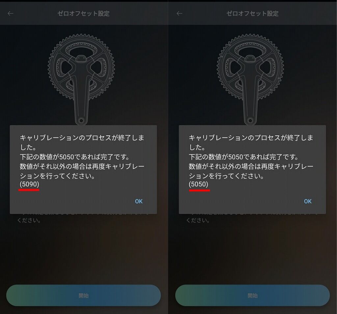Click pedal hole of crank above 5050 dialog
337x314 pixels.
pyautogui.click(x=250, y=120)
